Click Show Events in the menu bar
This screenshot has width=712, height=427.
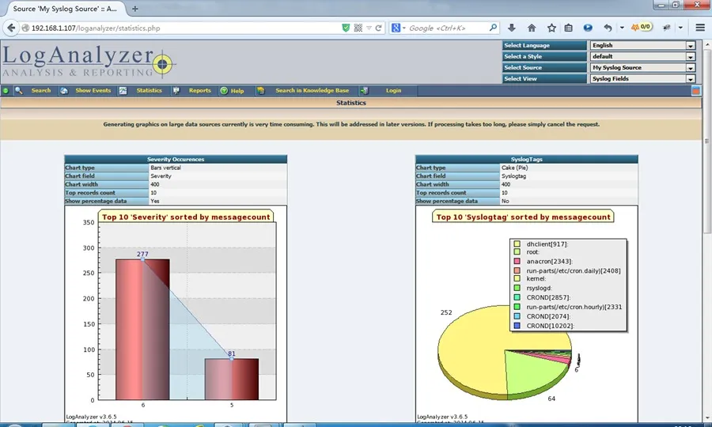point(93,90)
